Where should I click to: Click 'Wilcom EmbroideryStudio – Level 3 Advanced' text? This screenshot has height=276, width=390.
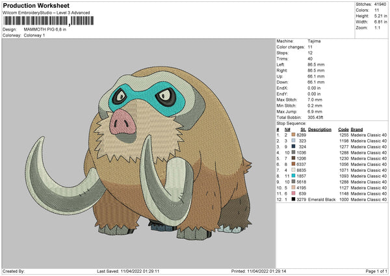tap(46, 12)
